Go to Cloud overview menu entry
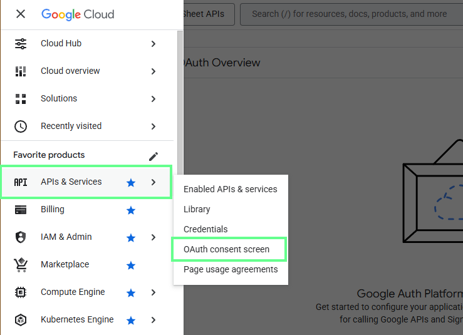463x335 pixels. 70,71
